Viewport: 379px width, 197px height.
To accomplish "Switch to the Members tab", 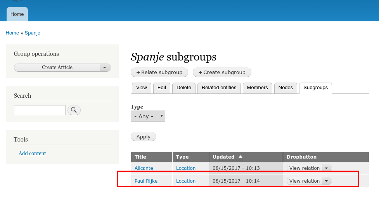I will point(257,88).
